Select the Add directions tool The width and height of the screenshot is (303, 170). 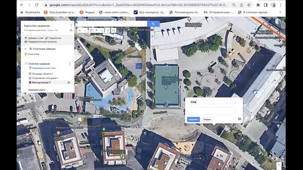107,30
